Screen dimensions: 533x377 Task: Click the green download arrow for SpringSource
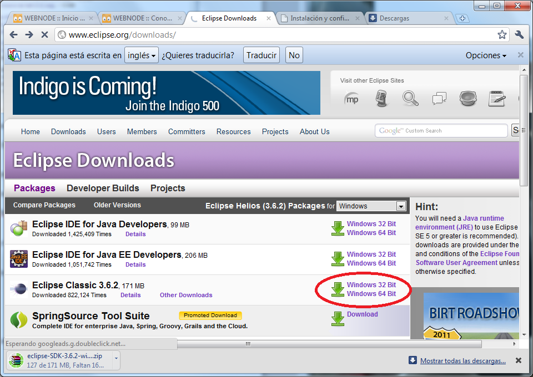pos(338,319)
